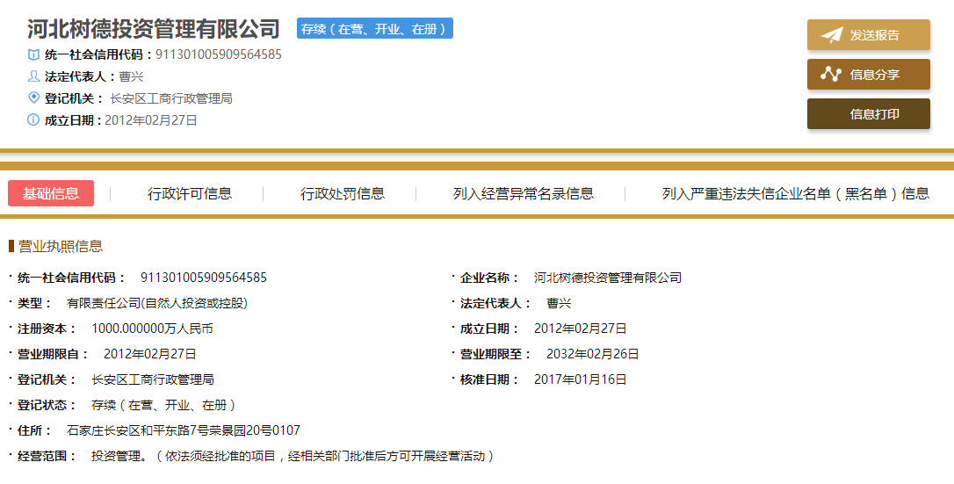This screenshot has height=484, width=954.
Task: Click the book icon beside 统一社会信用代码
Action: 33,54
